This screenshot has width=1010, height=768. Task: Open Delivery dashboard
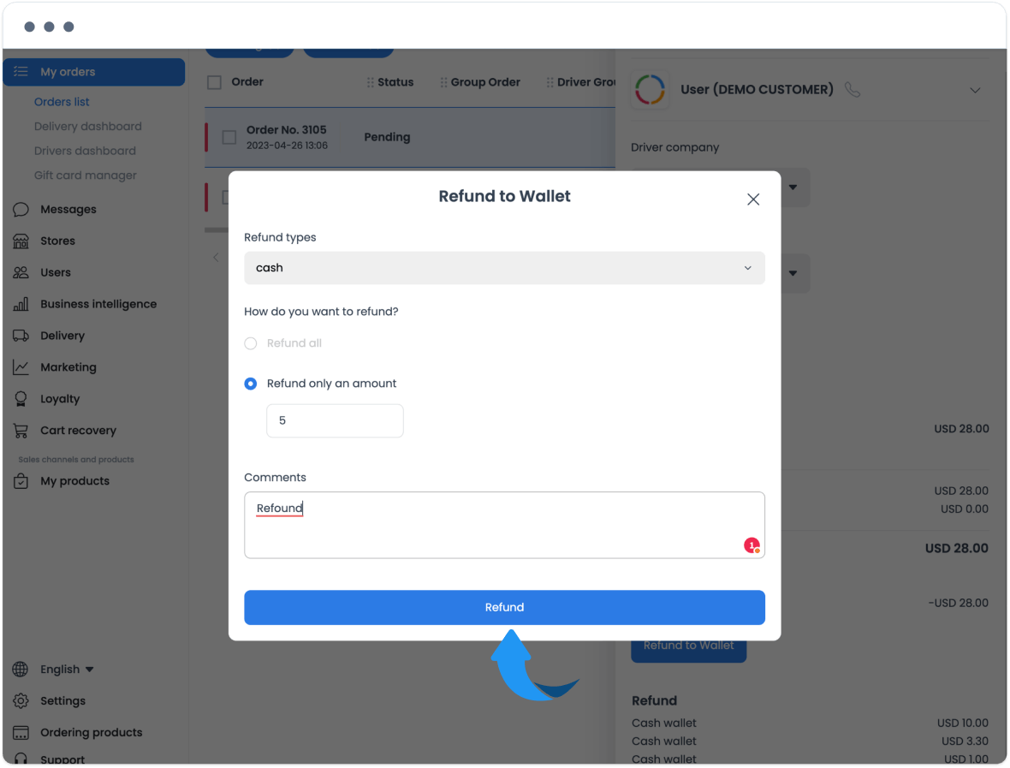pos(87,126)
